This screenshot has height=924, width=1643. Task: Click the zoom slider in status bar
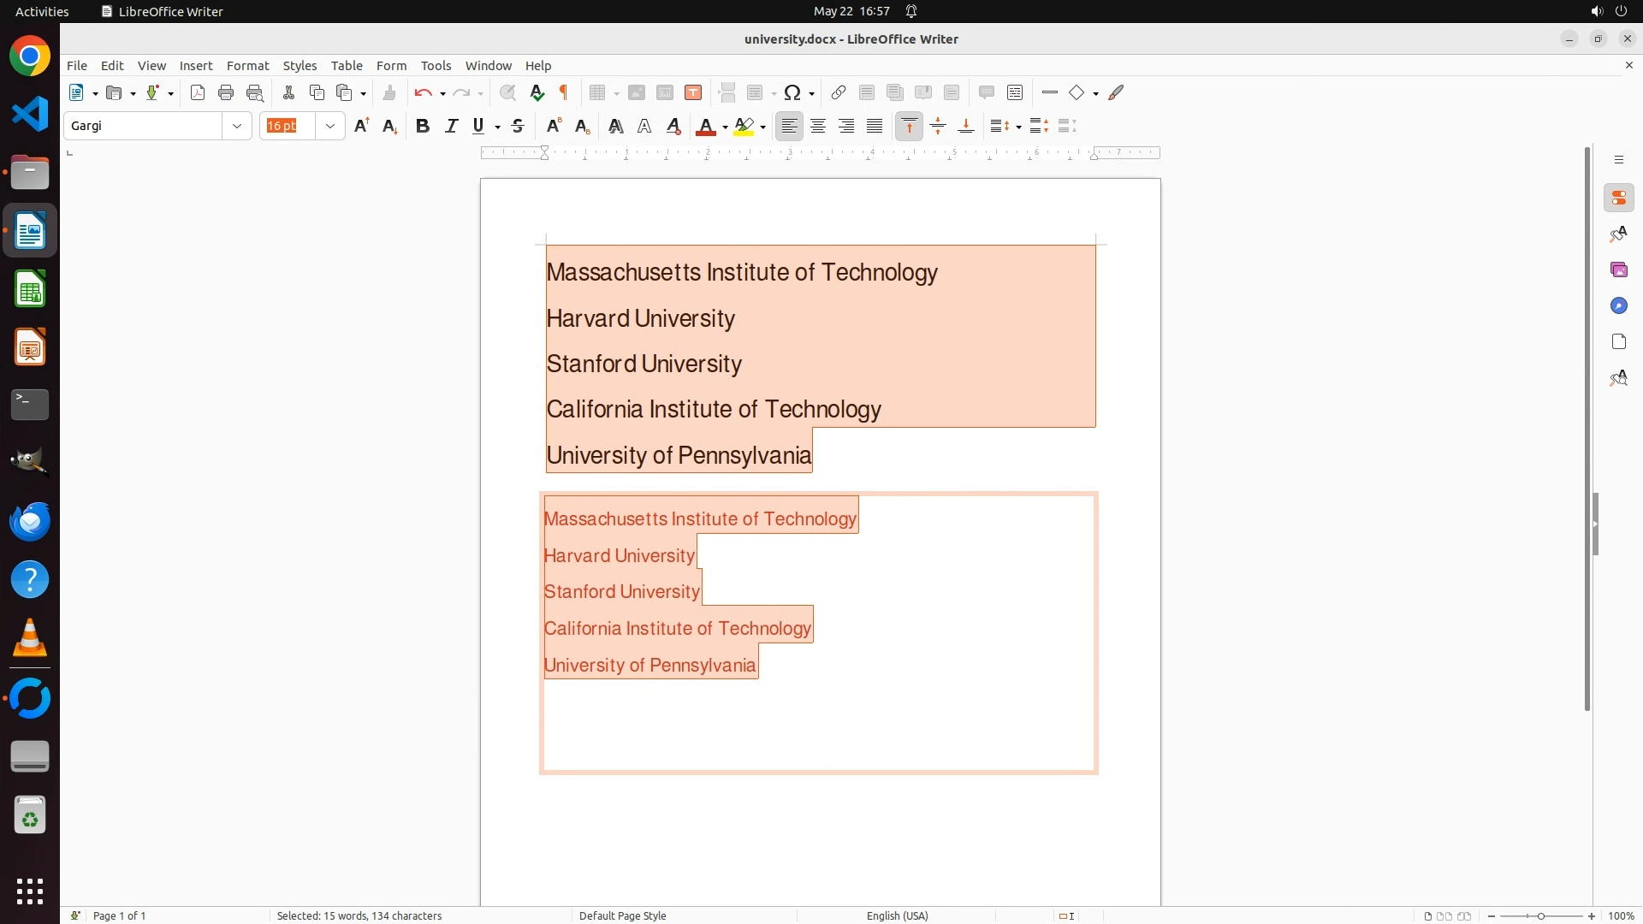[x=1540, y=916]
